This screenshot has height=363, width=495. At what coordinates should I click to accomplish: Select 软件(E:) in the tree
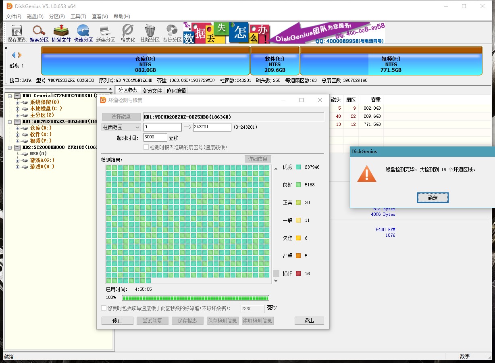pyautogui.click(x=41, y=134)
